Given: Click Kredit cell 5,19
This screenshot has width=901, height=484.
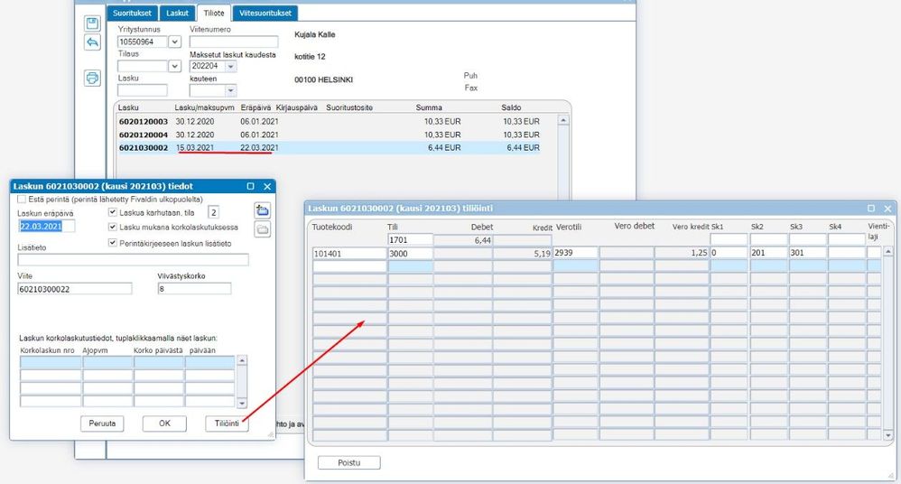Looking at the screenshot, I should pyautogui.click(x=523, y=253).
